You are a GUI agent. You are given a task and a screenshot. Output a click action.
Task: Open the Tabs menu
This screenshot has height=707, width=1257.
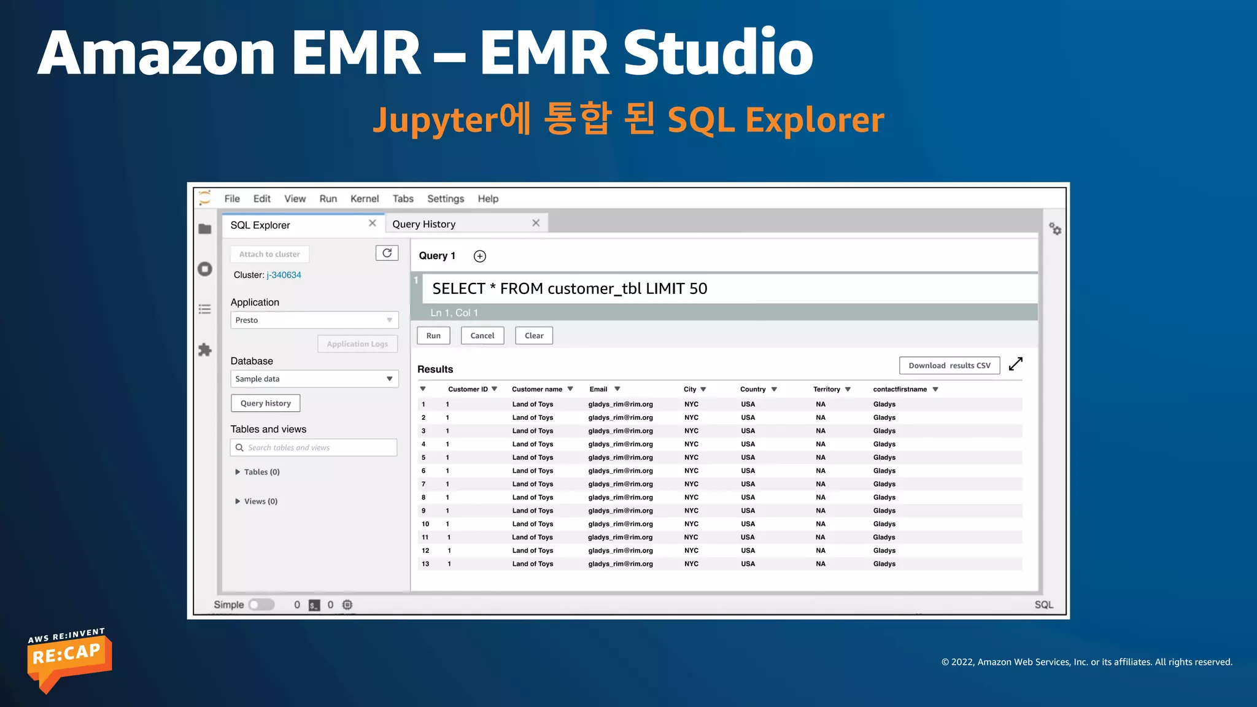[403, 199]
